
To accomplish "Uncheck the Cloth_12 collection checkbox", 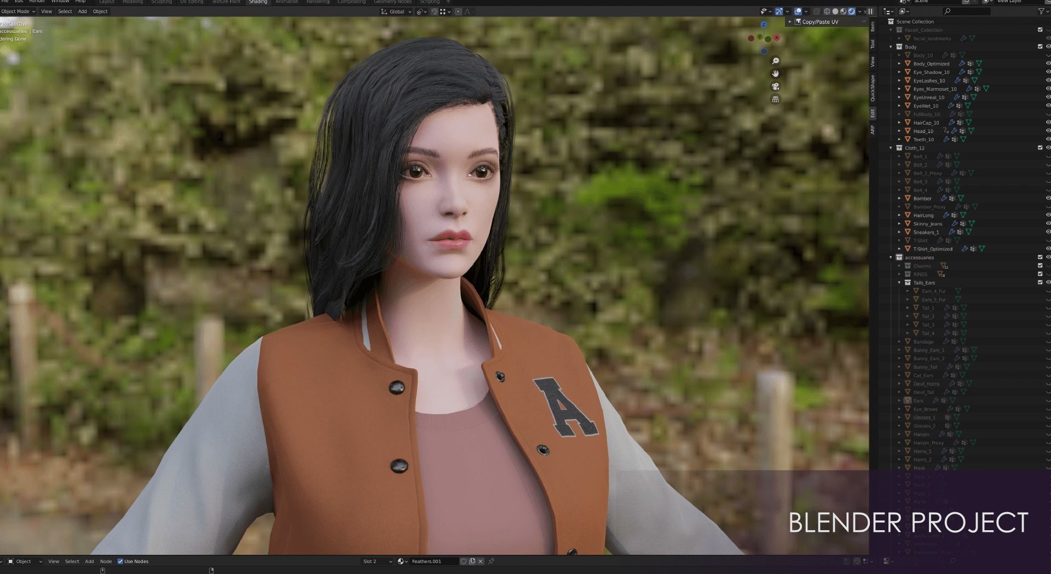I will tap(1040, 148).
